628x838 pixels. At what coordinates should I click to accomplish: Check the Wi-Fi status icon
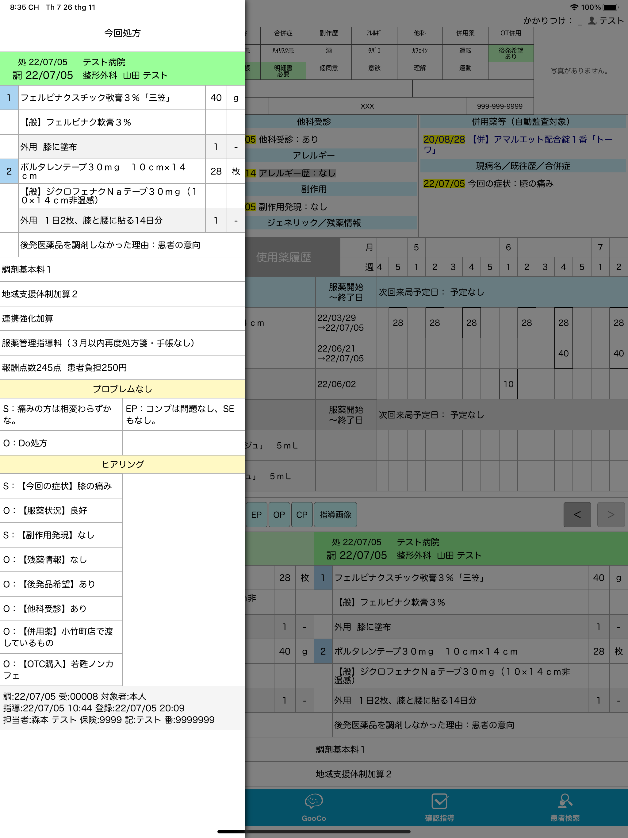click(574, 7)
